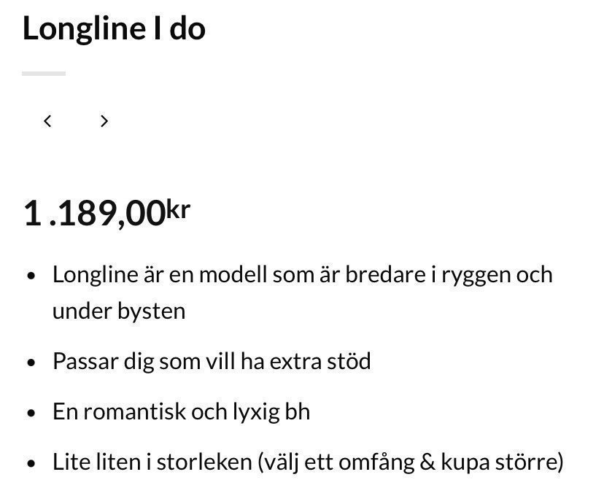Click the "Lite liten i storleken" text
604x496 pixels.
click(x=152, y=462)
